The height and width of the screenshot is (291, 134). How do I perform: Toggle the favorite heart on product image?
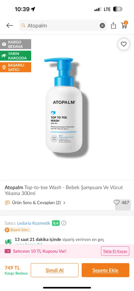coord(124,44)
